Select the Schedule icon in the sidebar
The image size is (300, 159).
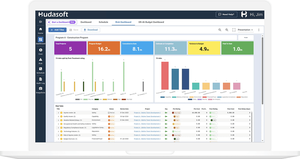40,69
